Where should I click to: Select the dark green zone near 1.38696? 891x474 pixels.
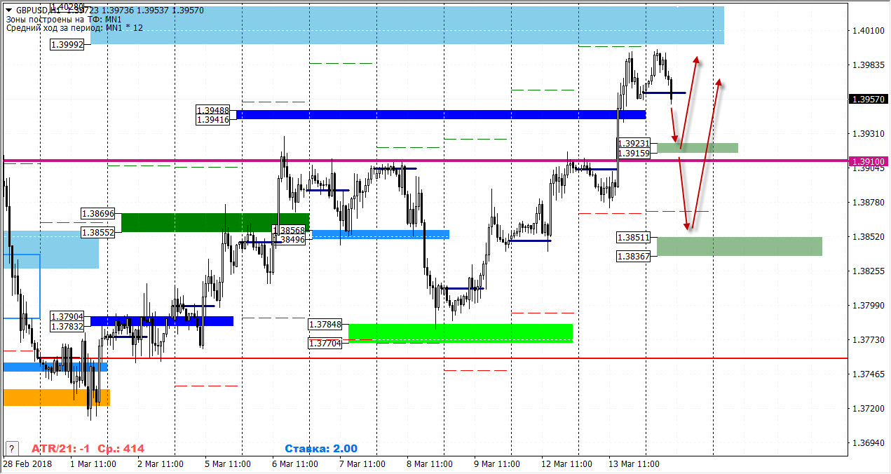215,222
